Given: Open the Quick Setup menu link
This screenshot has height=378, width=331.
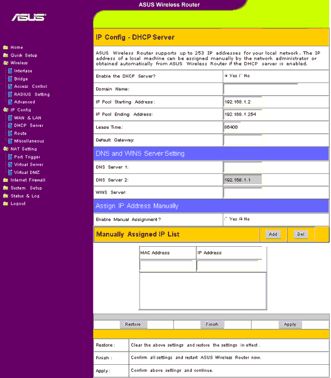Looking at the screenshot, I should (x=24, y=55).
